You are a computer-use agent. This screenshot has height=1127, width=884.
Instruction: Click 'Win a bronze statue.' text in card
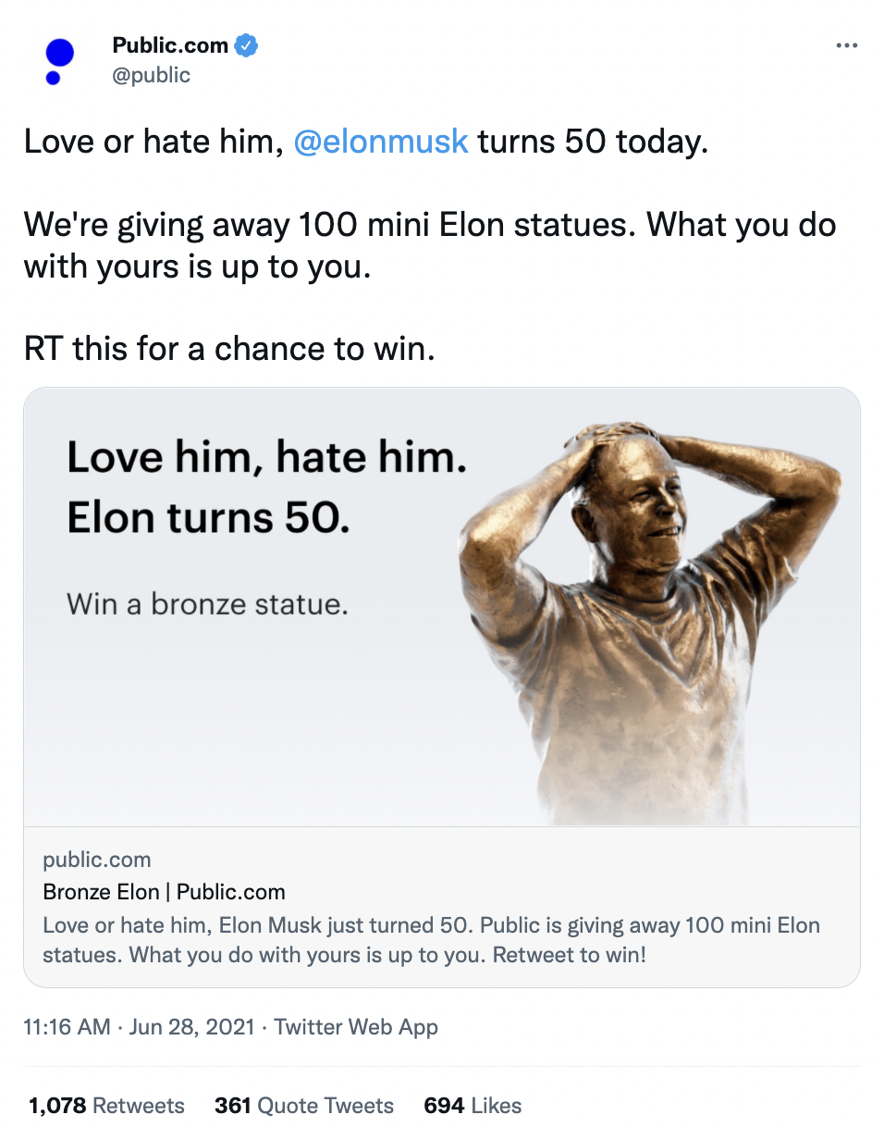(207, 604)
